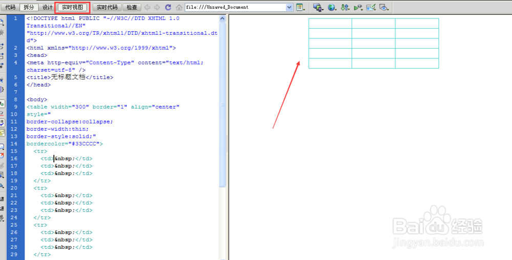The height and width of the screenshot is (260, 512).
Task: Click syntax error alerts icon in coding toolbar
Action: point(2,133)
